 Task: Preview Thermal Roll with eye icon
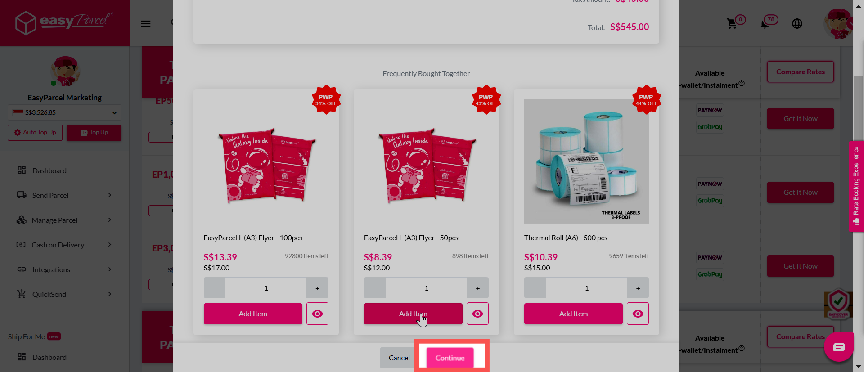coord(638,314)
